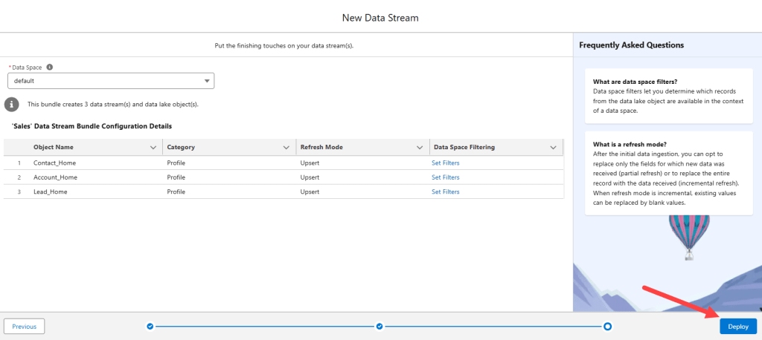Screen dimensions: 762x340
Task: Select the Lead_Home object name cell
Action: [x=51, y=192]
